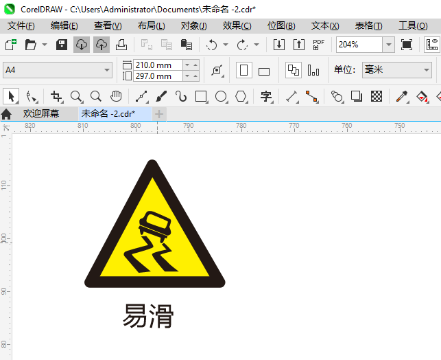Toggle the Current page layout icon
The image size is (441, 360).
(x=313, y=70)
